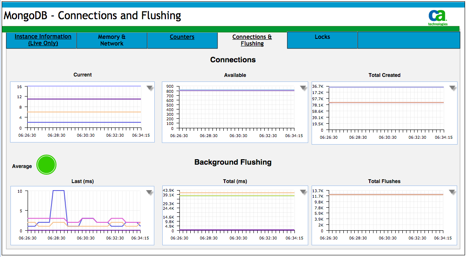468x257 pixels.
Task: Click the dark purple line in the Current chart
Action: [84, 99]
